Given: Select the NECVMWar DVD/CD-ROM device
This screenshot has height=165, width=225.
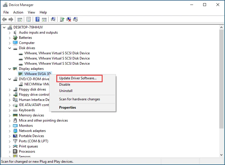Looking at the screenshot, I should coord(37,84).
